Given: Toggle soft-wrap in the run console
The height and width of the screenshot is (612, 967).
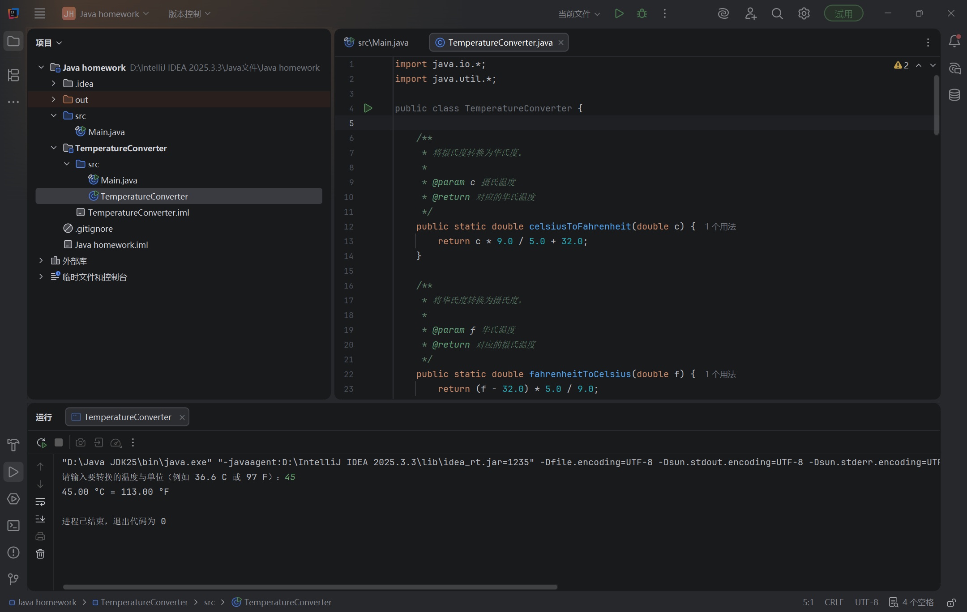Looking at the screenshot, I should click(40, 501).
